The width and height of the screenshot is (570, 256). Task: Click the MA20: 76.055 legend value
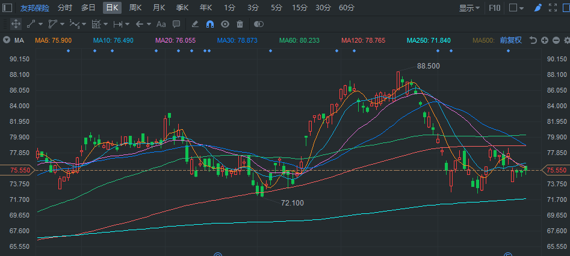coord(175,40)
